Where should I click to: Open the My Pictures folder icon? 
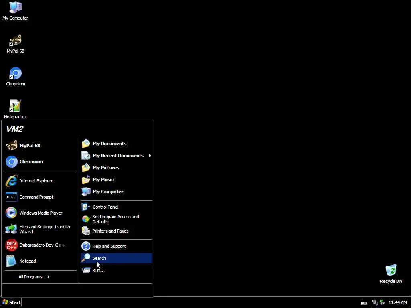coord(86,168)
